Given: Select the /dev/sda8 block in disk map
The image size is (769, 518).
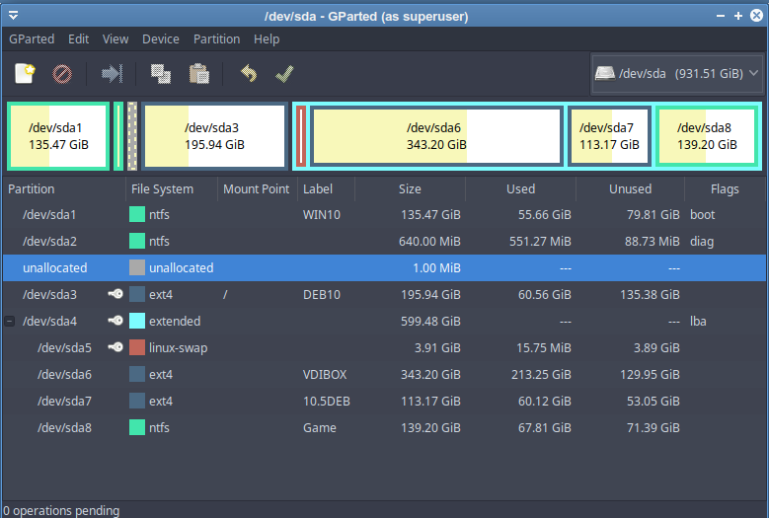Looking at the screenshot, I should click(x=707, y=136).
